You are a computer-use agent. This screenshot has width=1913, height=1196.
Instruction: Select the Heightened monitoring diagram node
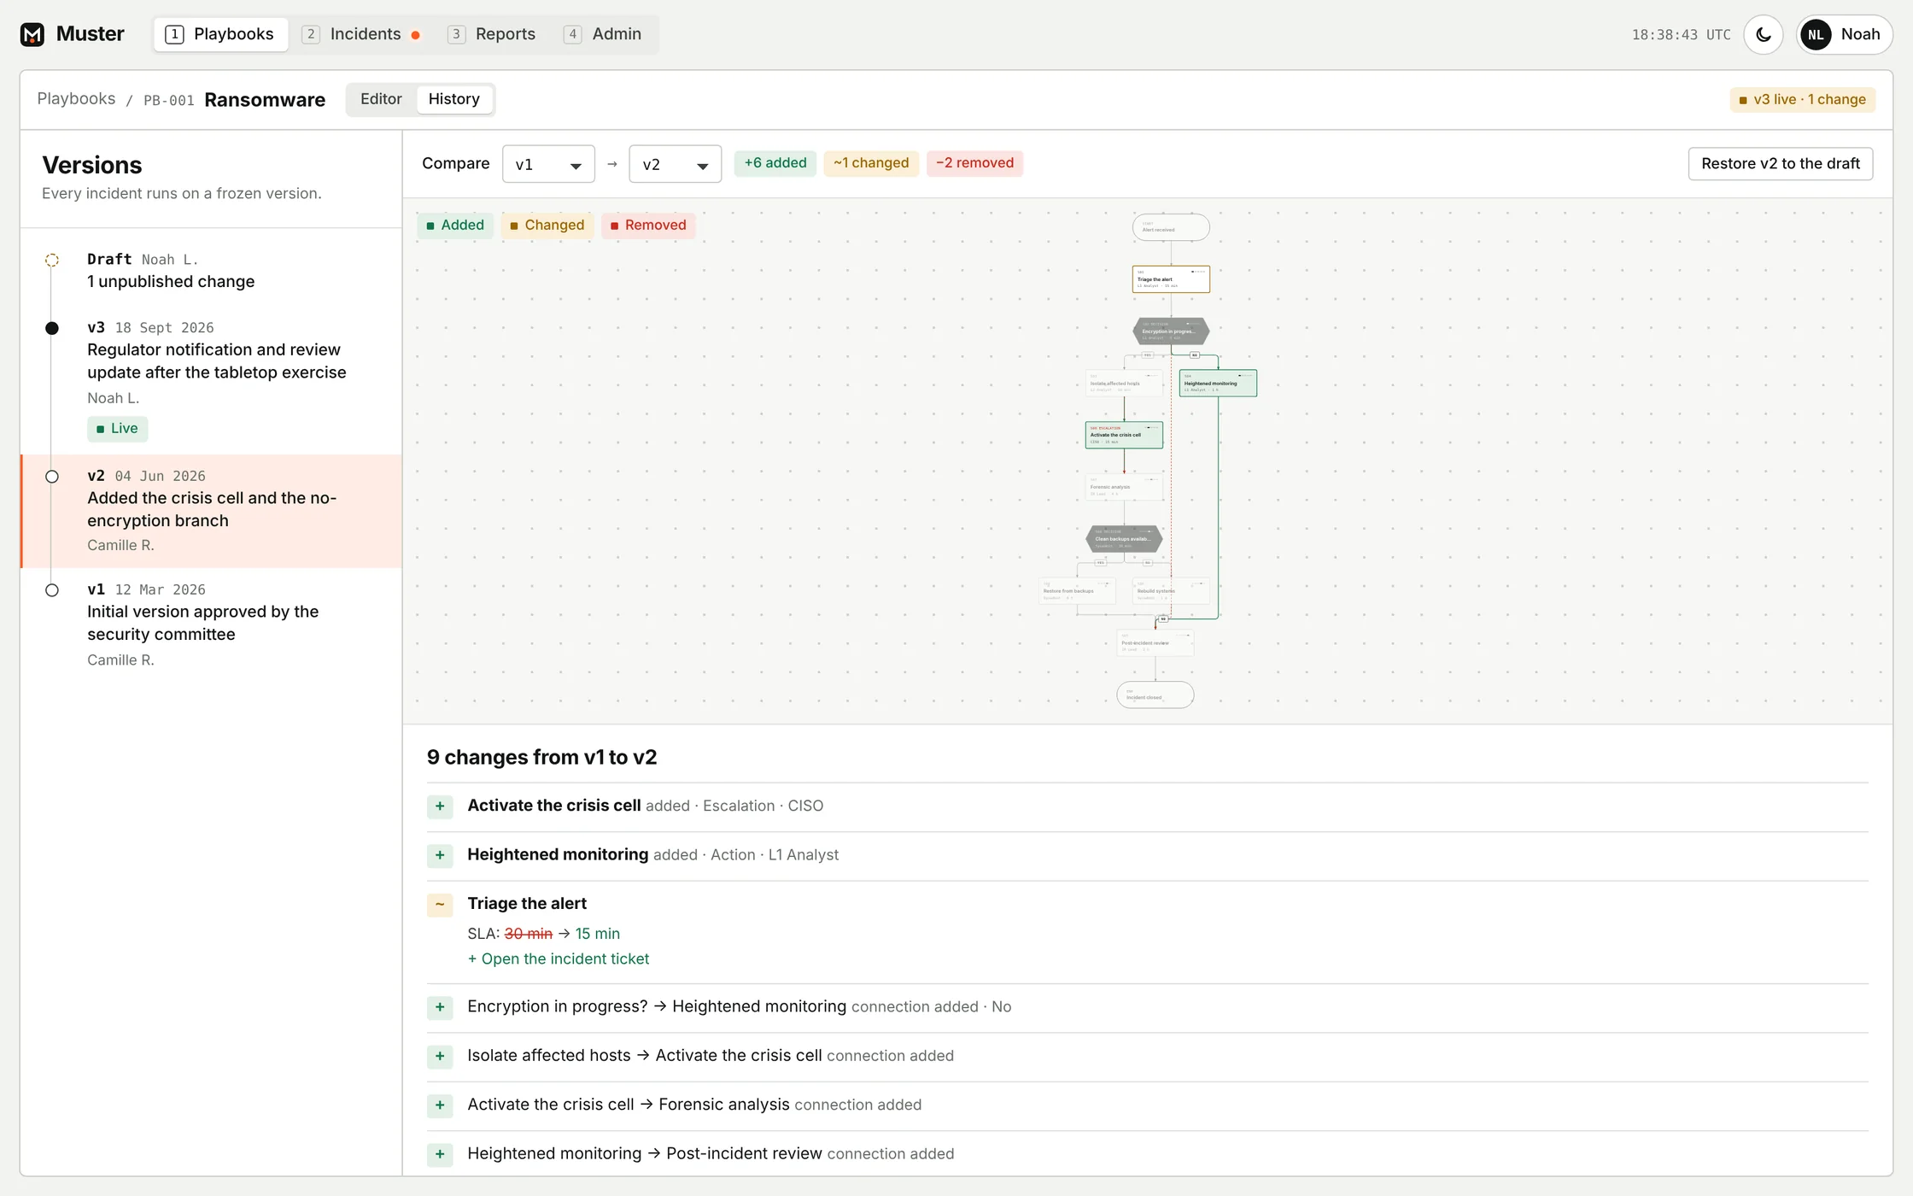(1218, 383)
